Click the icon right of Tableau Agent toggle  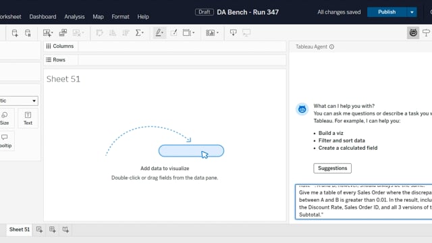pos(427,33)
